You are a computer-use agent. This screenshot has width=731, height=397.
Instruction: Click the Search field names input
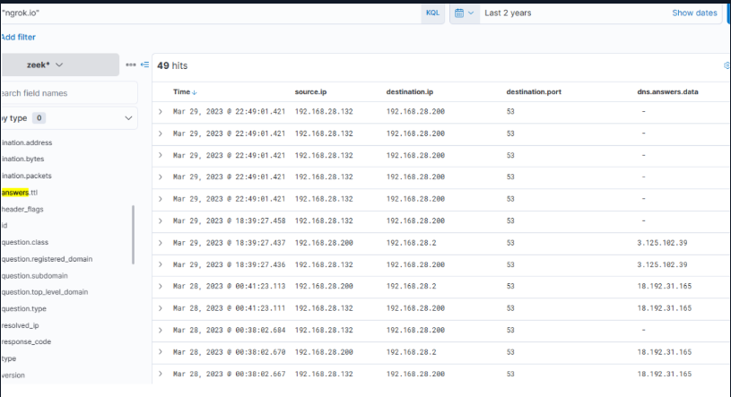coord(68,93)
